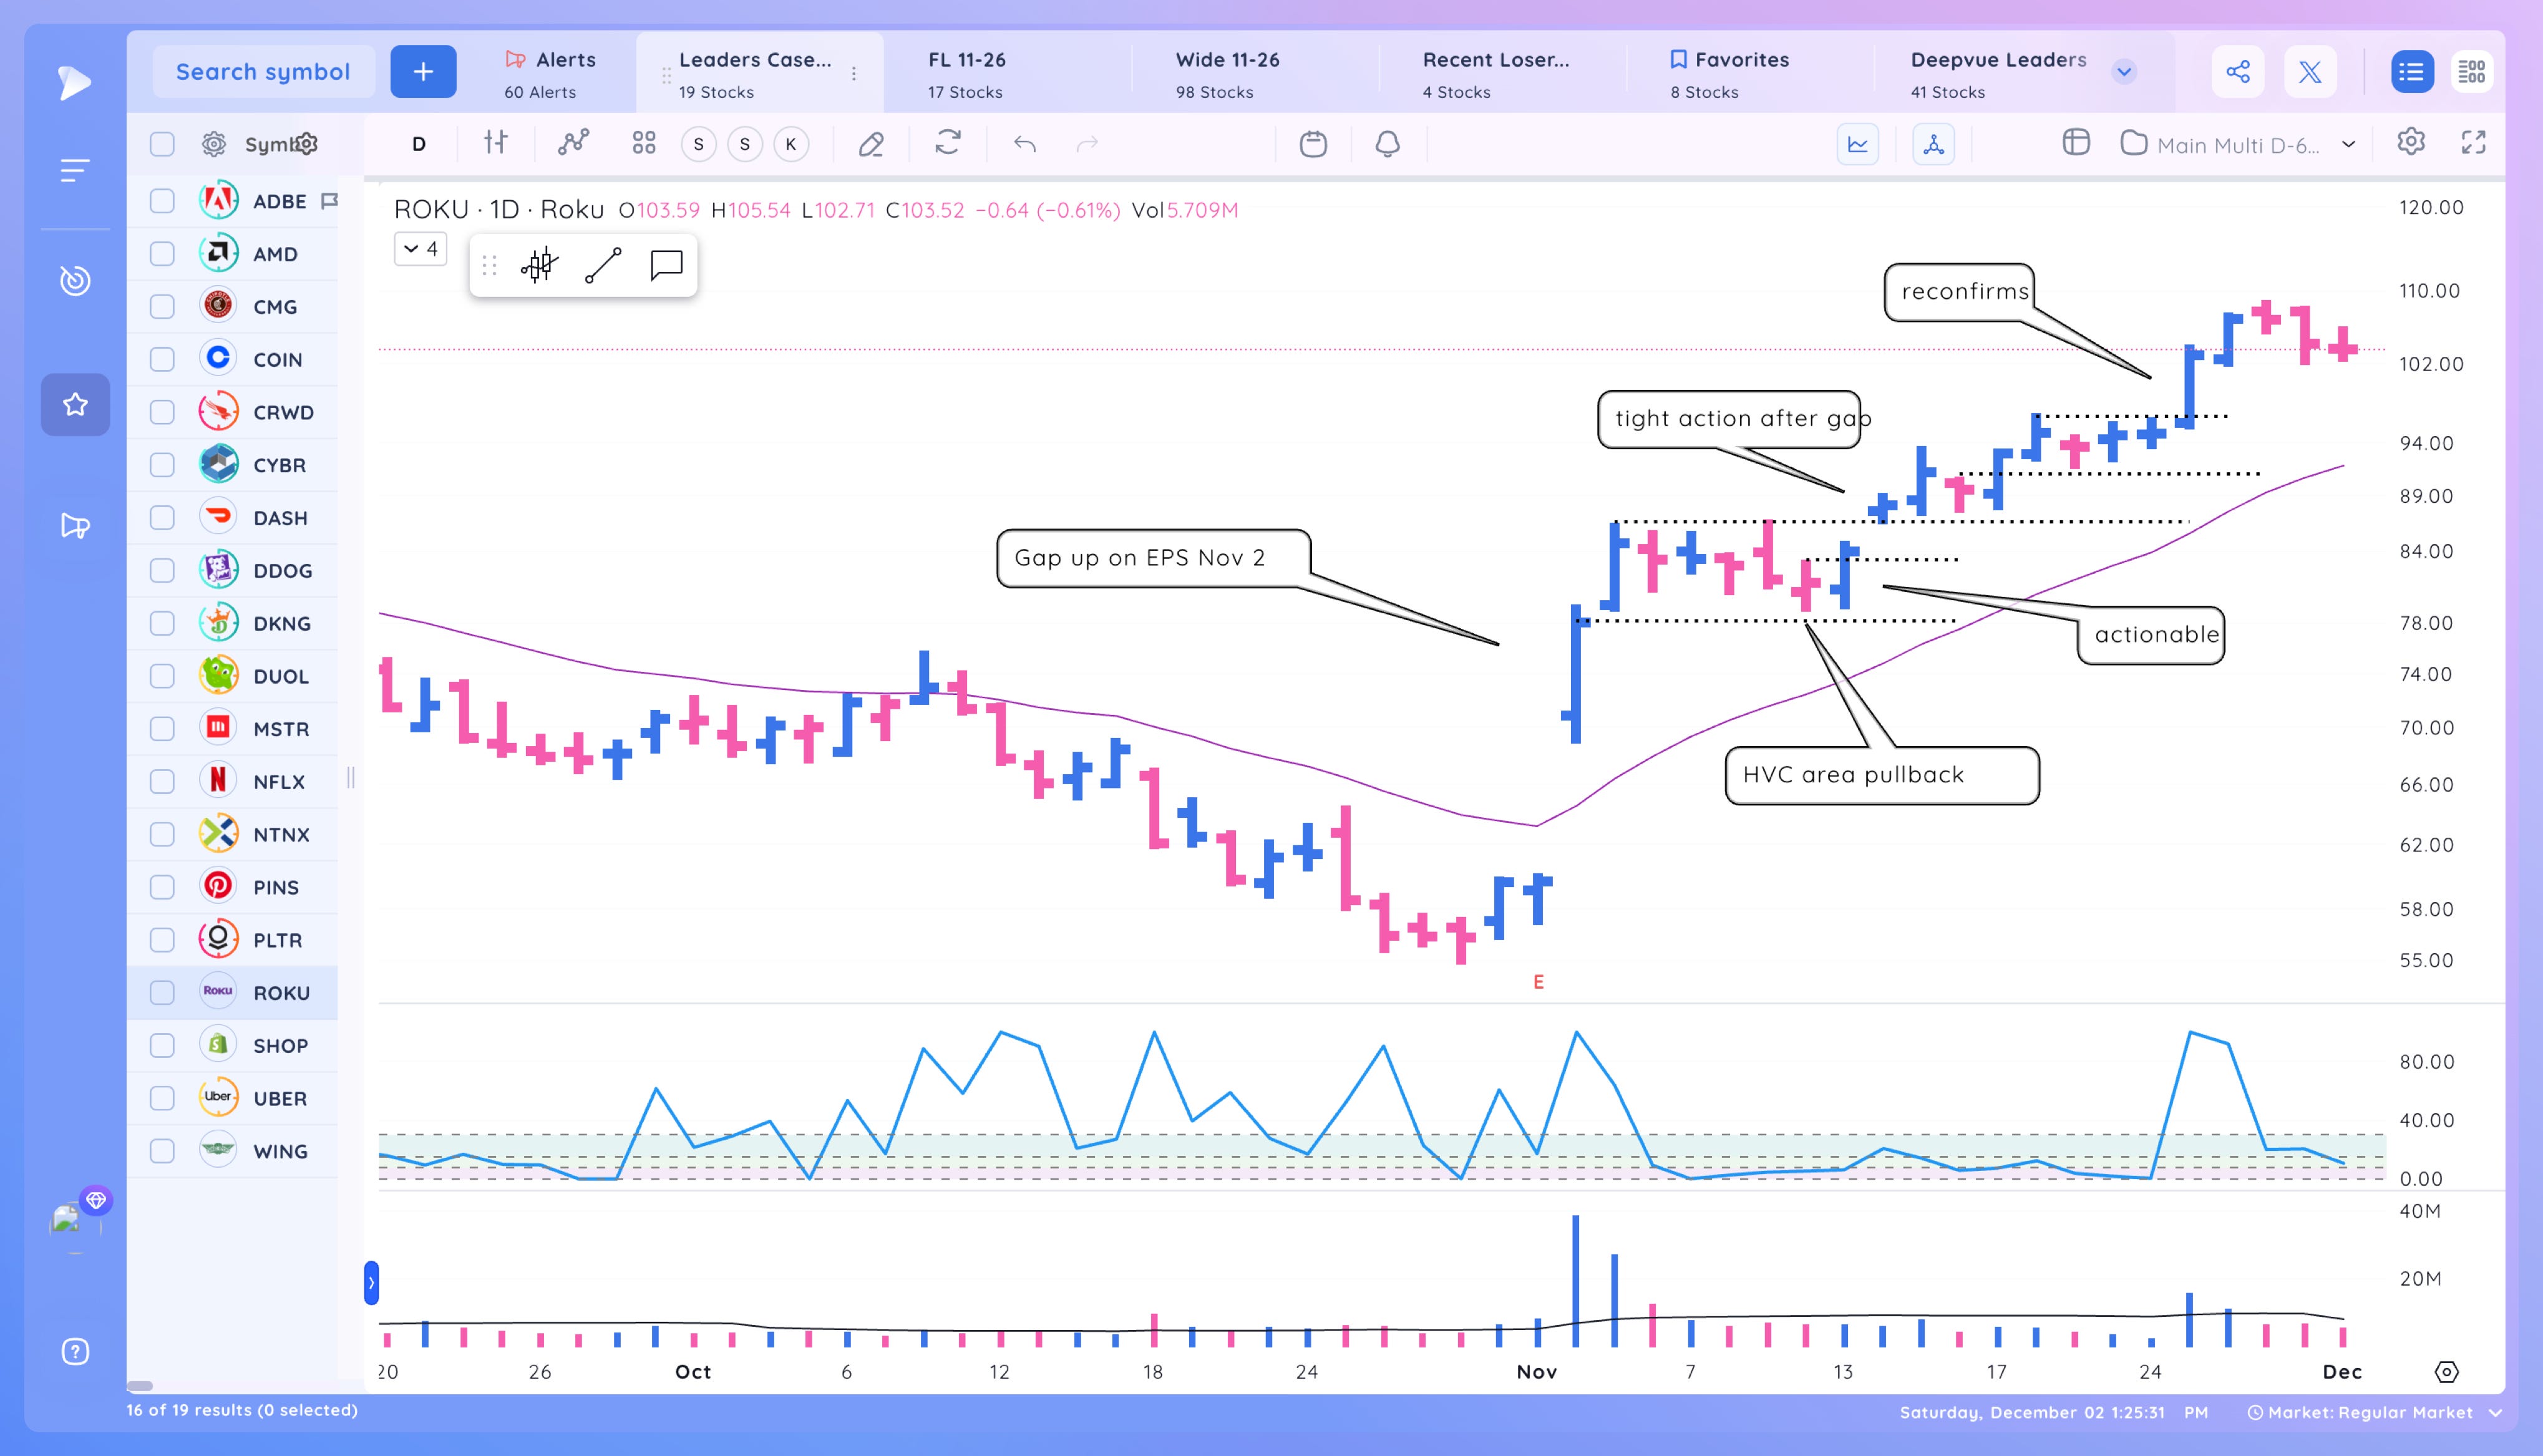2543x1456 pixels.
Task: Switch to the Recent Loser tab
Action: coord(1496,74)
